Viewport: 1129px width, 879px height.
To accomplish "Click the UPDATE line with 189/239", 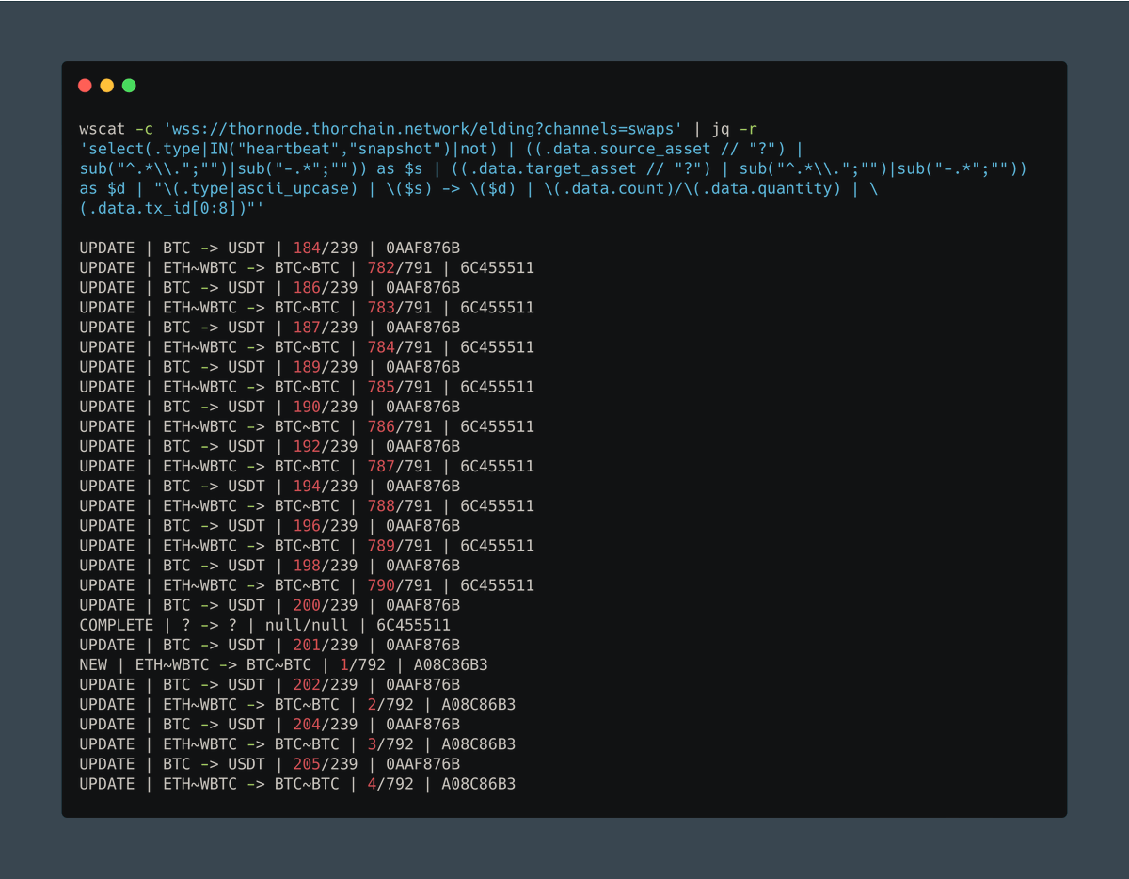I will pos(269,367).
